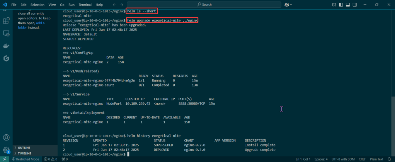The height and width of the screenshot is (162, 395).
Task: Open the Extensions view in activity bar
Action: pyautogui.click(x=6, y=21)
